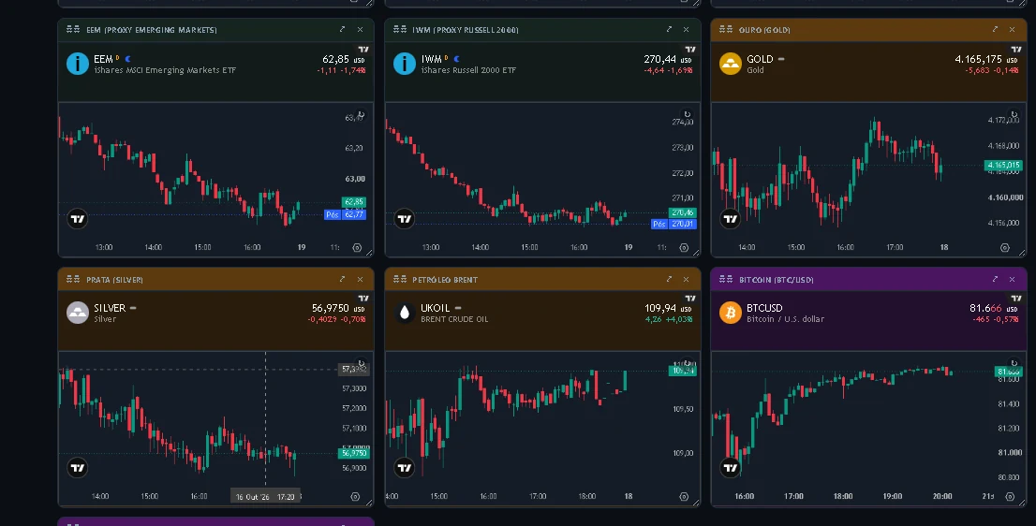
Task: Click the TradingView logo in BTCUSD chart
Action: 730,468
